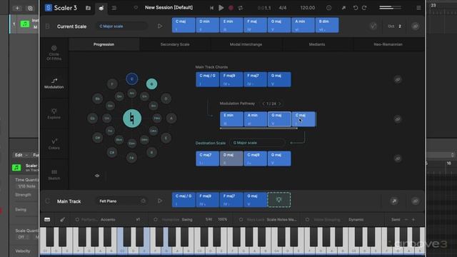Toggle link icon on Main Track row

(x=416, y=201)
